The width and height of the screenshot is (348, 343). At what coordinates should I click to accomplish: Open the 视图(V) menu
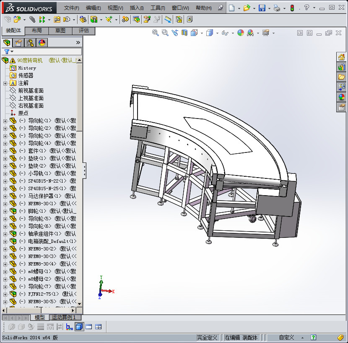click(115, 8)
